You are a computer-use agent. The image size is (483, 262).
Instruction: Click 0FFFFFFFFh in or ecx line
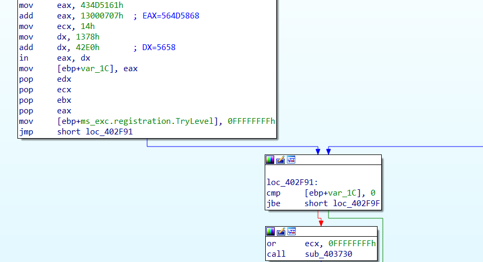352,244
